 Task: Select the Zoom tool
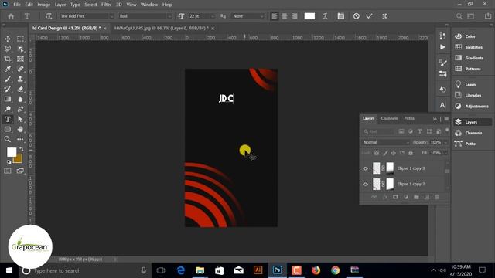8,139
